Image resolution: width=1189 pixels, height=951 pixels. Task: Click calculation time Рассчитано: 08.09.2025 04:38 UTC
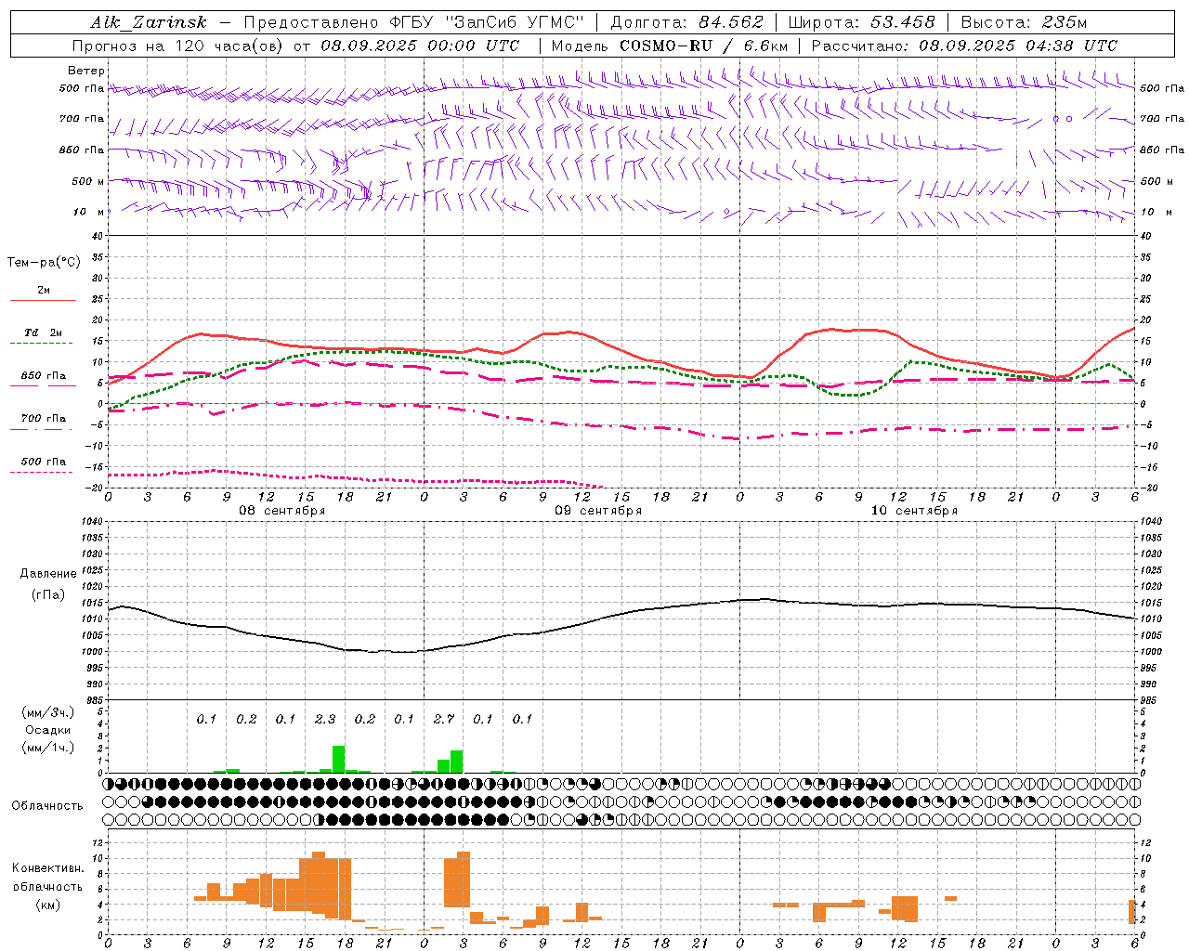[964, 46]
